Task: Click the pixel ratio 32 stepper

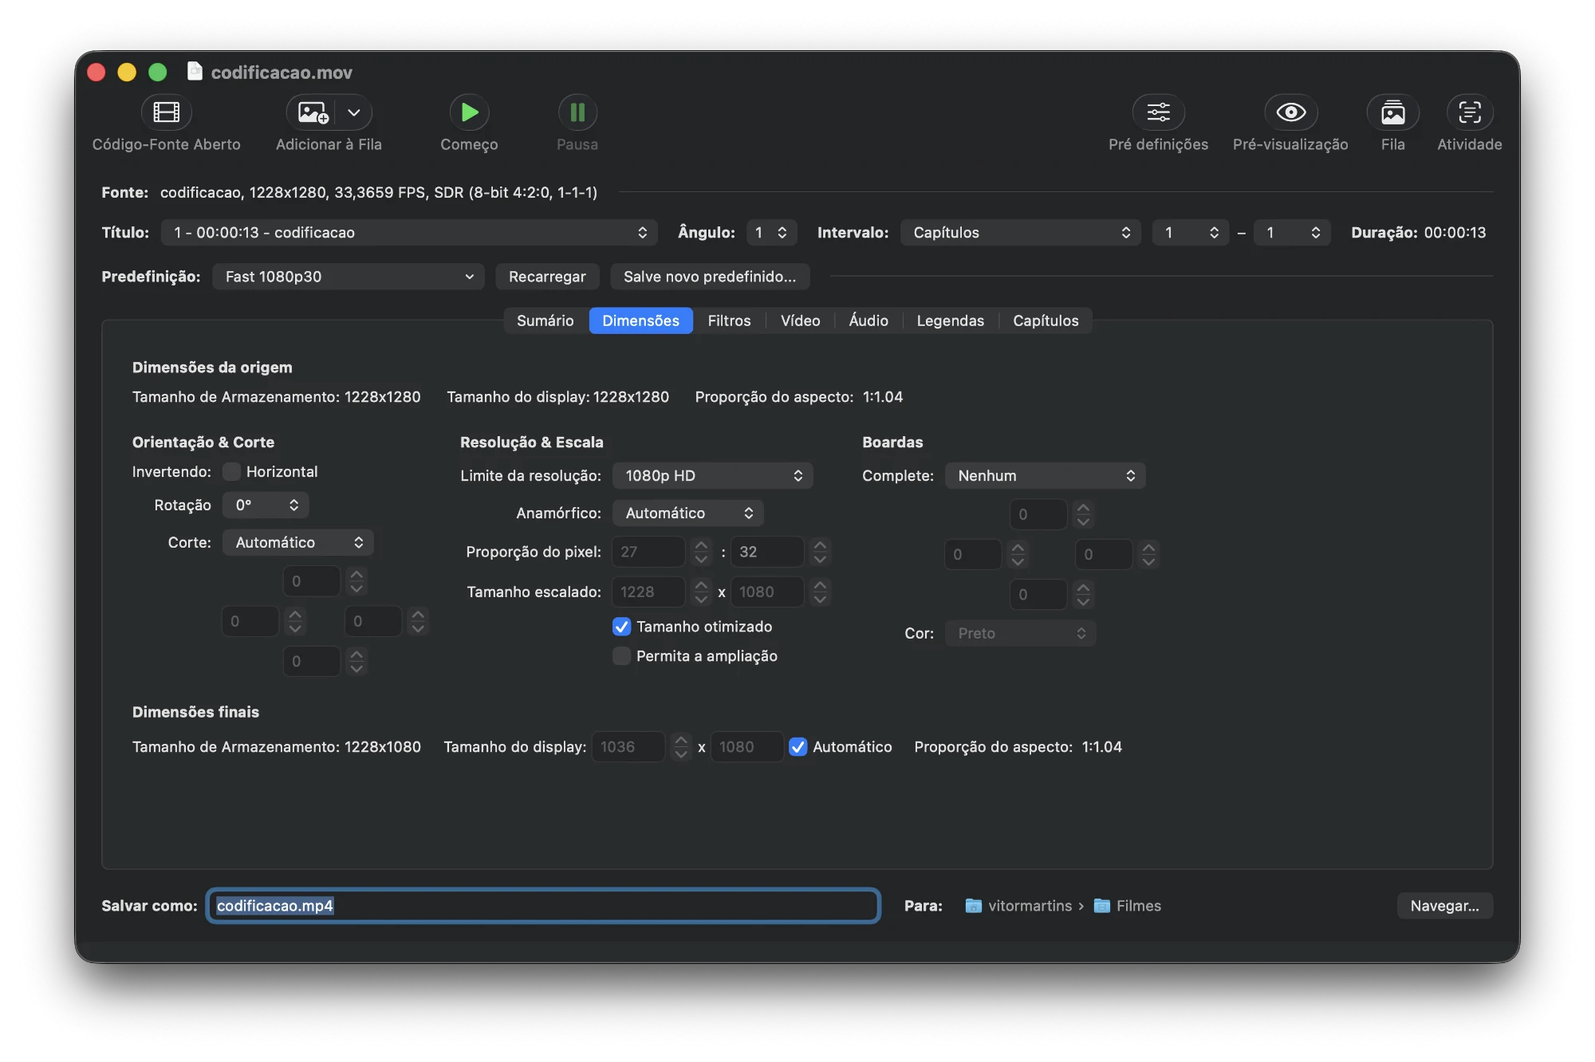Action: click(820, 552)
